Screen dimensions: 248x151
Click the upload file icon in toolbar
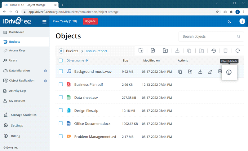click(153, 51)
